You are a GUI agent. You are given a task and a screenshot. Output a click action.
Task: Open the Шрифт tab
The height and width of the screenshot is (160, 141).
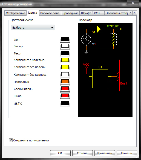pyautogui.click(x=86, y=13)
